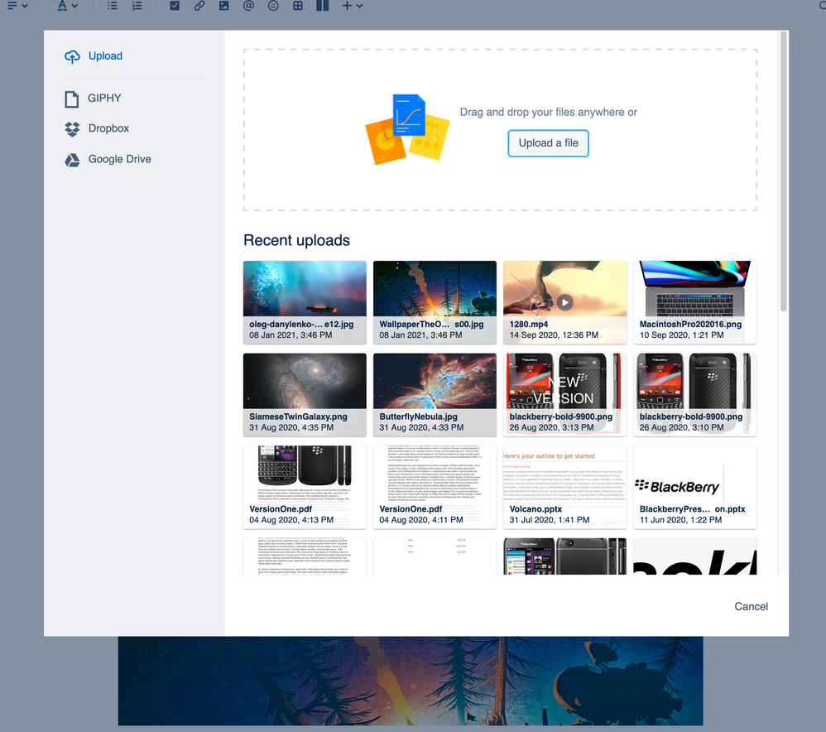Insert a table from toolbar
The image size is (826, 732).
298,6
